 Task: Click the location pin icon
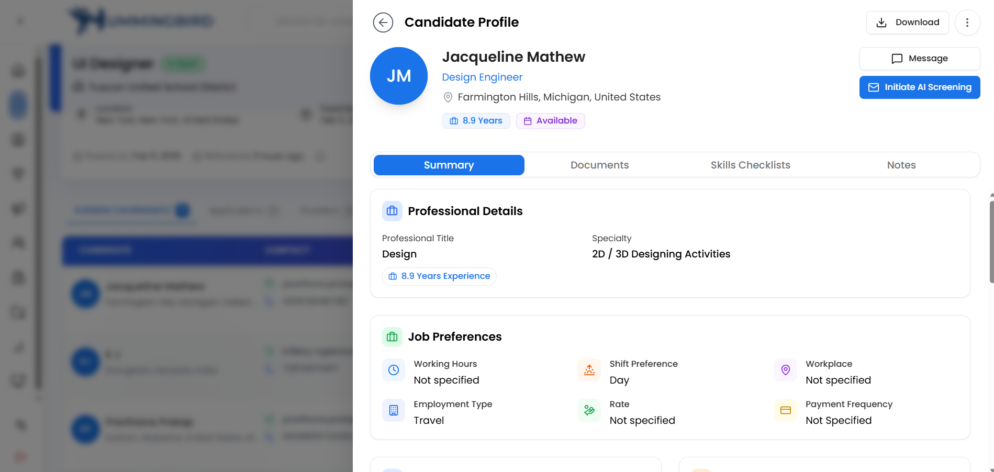pos(448,97)
